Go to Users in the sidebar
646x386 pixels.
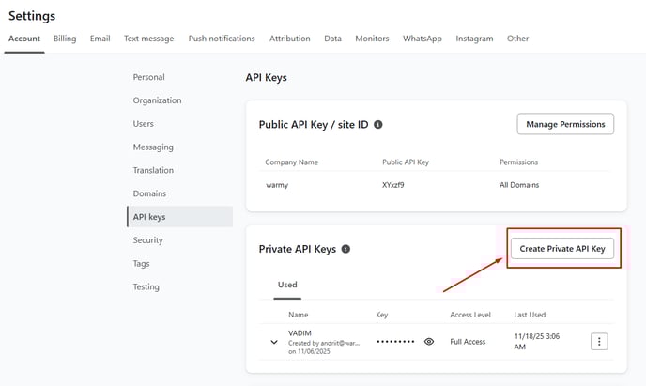point(144,124)
